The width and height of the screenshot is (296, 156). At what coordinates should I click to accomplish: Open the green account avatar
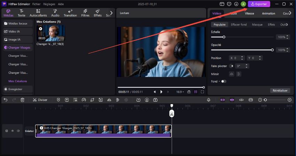[243, 4]
